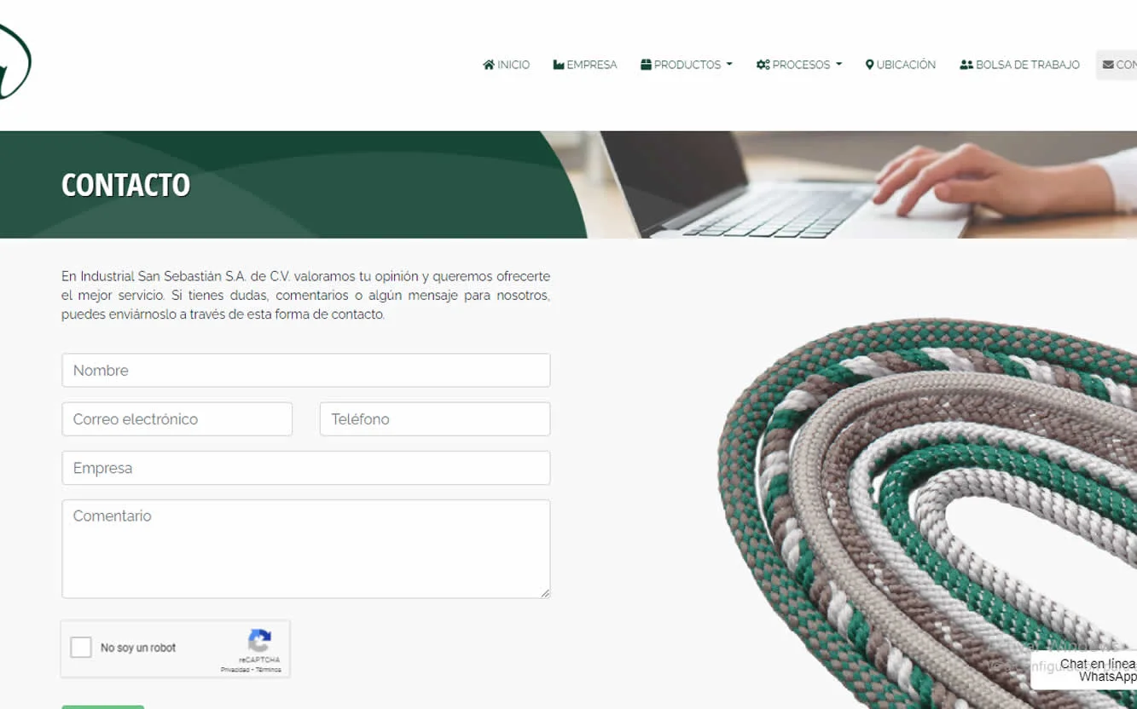Check the "No soy un robot" checkbox
1137x709 pixels.
tap(81, 648)
